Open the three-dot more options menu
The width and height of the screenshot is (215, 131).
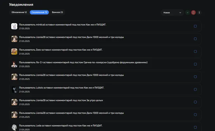point(199,12)
